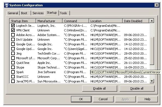162x107 pixels.
Task: Click the TechSmith Cor... manufacturer cell
Action: click(x=49, y=53)
